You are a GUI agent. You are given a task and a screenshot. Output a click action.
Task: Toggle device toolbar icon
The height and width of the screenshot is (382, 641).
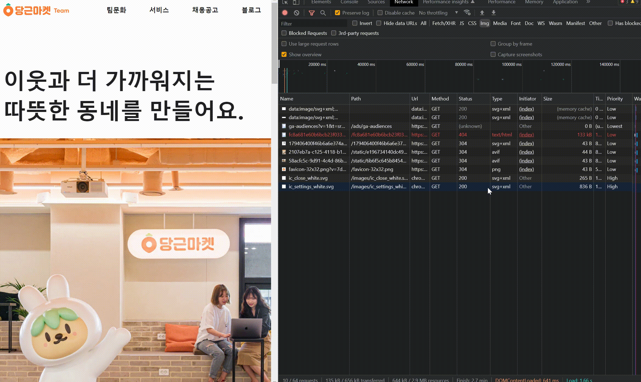[296, 2]
